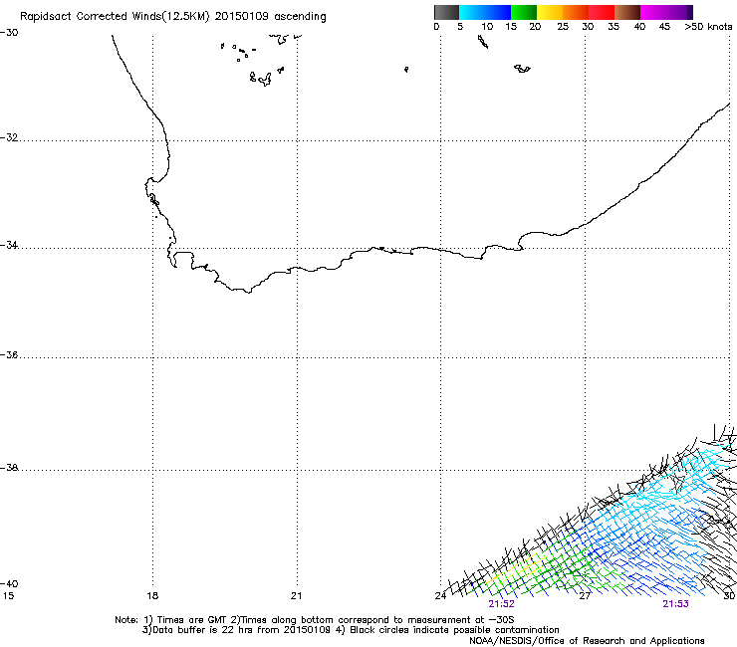Click the NOAA/NESDIS/Office of Research and Applications credit

pyautogui.click(x=587, y=641)
